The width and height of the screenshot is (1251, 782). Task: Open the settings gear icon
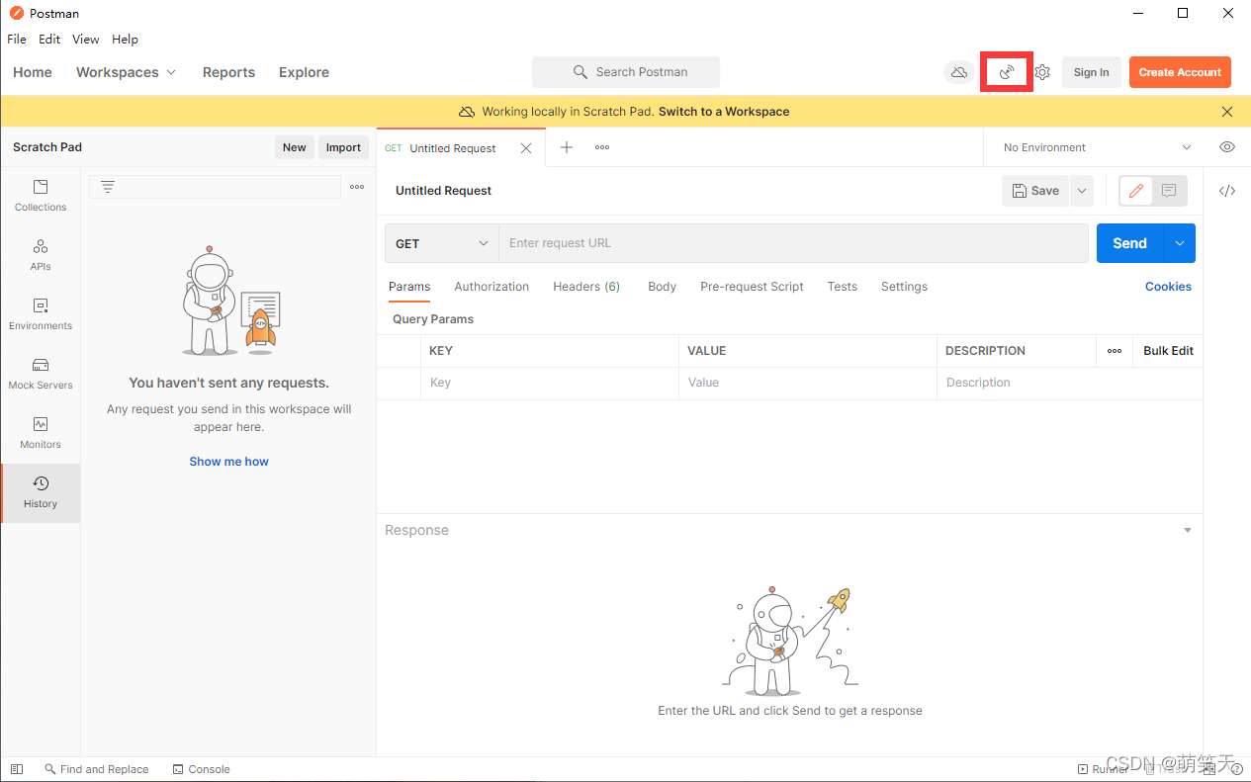click(x=1042, y=72)
